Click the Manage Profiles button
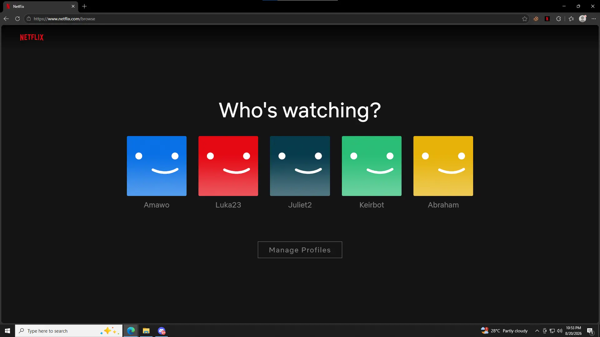This screenshot has height=337, width=600. click(300, 250)
